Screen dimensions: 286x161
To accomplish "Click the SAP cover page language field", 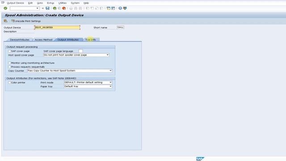I will coord(80,51).
